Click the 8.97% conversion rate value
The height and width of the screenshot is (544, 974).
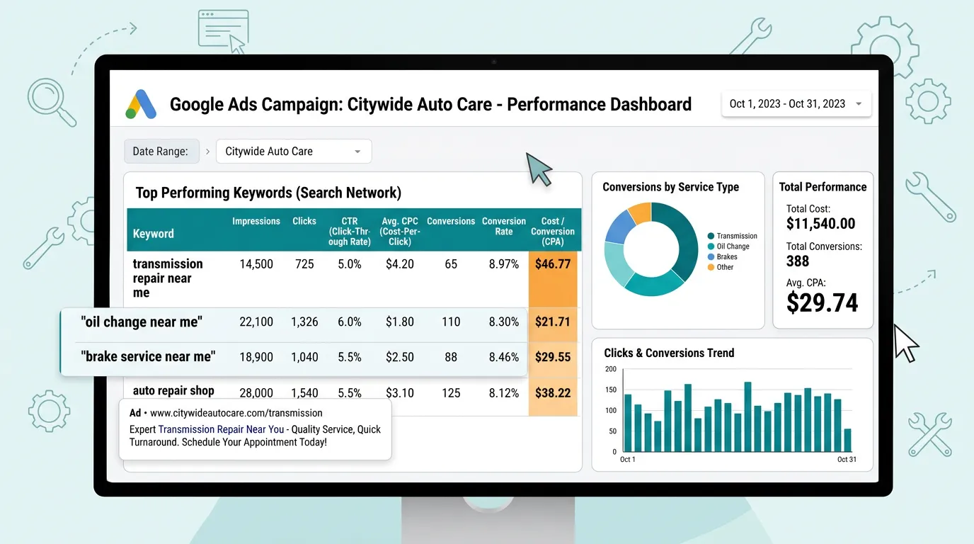pyautogui.click(x=504, y=264)
